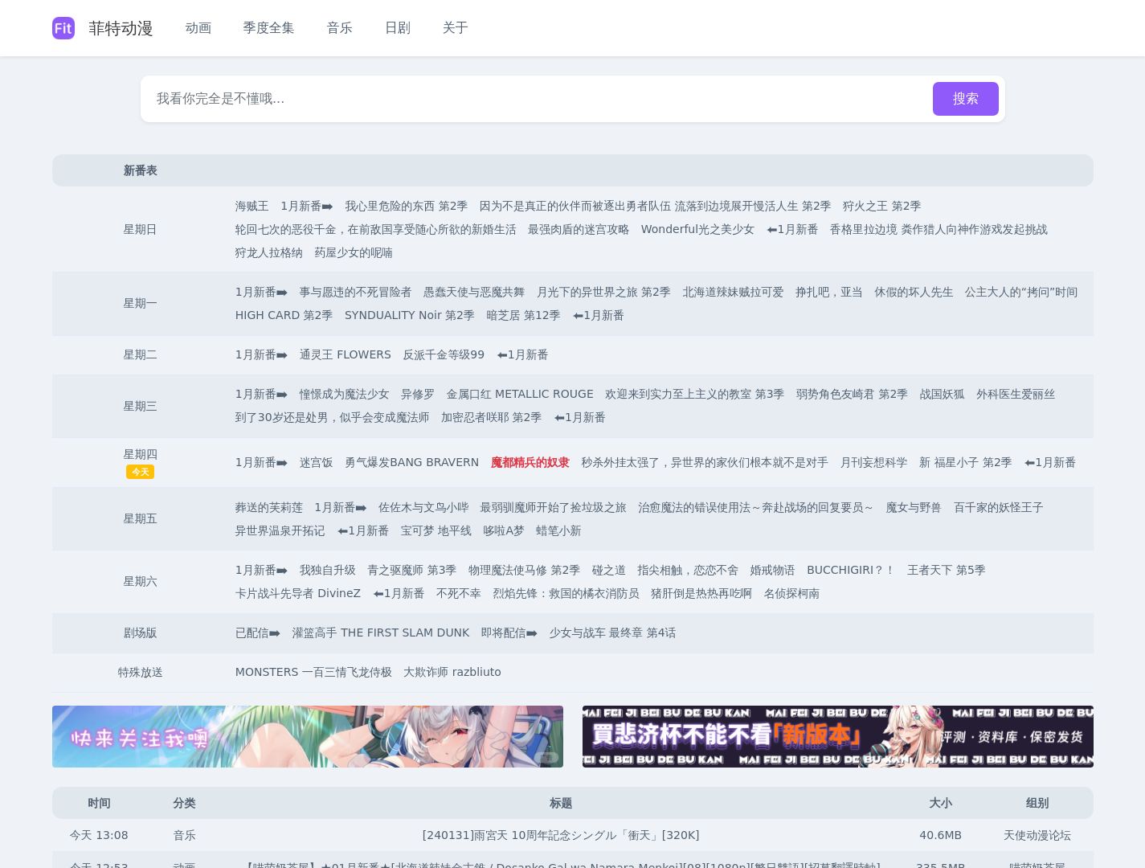Open 葬送的芙莉莲
Image resolution: width=1145 pixels, height=868 pixels.
pyautogui.click(x=269, y=508)
